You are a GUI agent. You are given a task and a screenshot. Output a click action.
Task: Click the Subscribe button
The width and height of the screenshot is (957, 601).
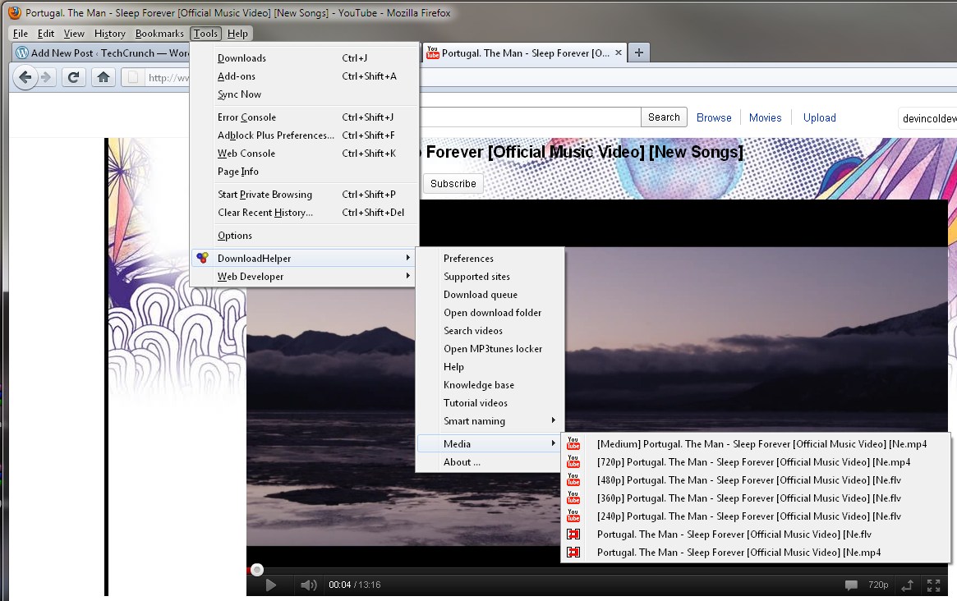pyautogui.click(x=453, y=184)
